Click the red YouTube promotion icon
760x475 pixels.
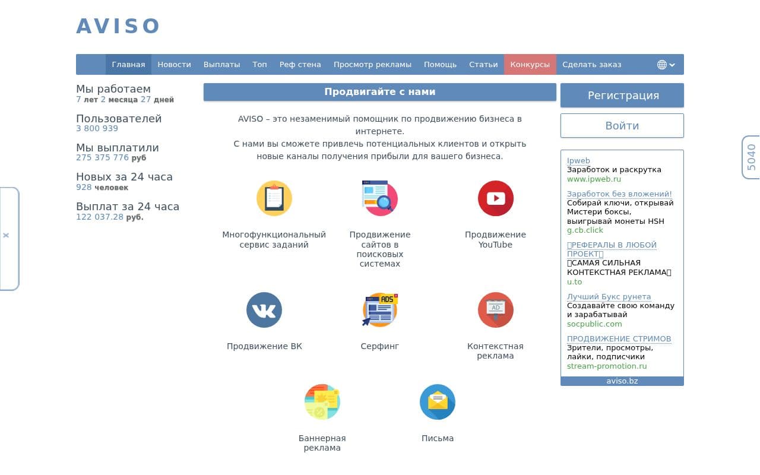pyautogui.click(x=495, y=198)
